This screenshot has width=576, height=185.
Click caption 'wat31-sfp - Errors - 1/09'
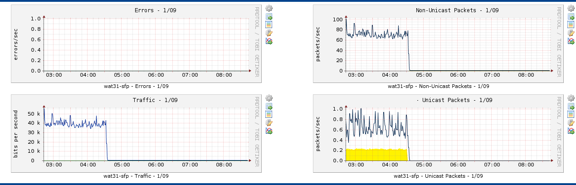coord(136,86)
